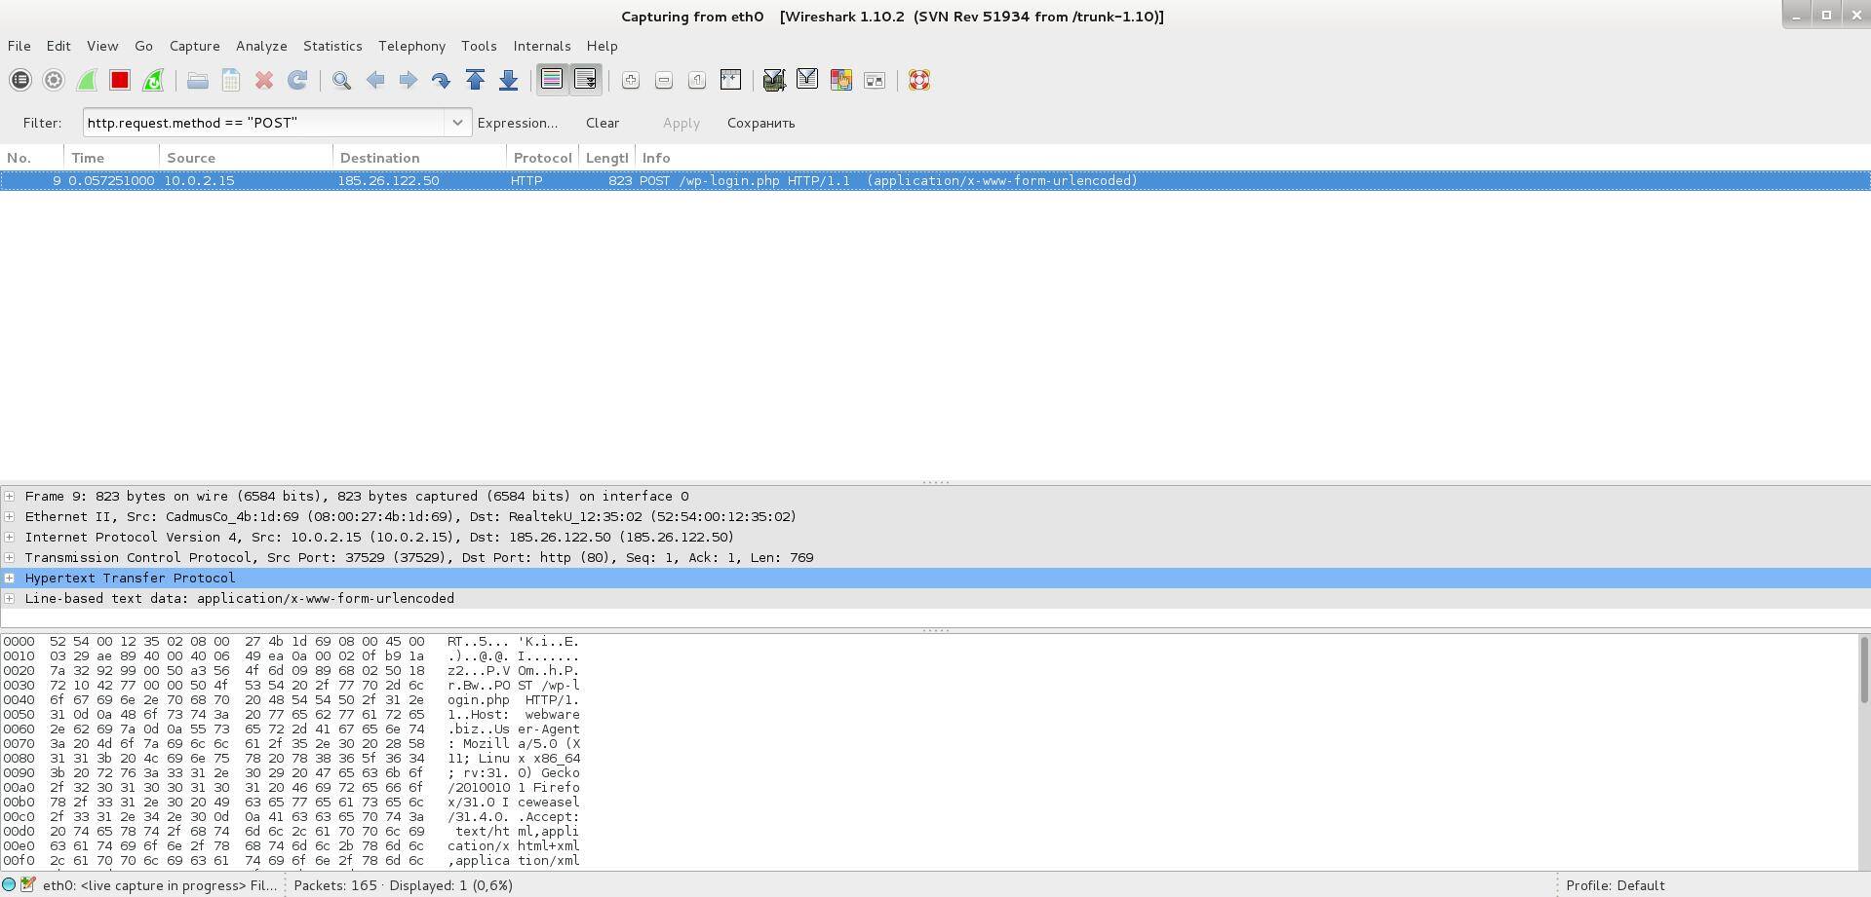
Task: Toggle auto-scroll during live capture
Action: (x=585, y=81)
